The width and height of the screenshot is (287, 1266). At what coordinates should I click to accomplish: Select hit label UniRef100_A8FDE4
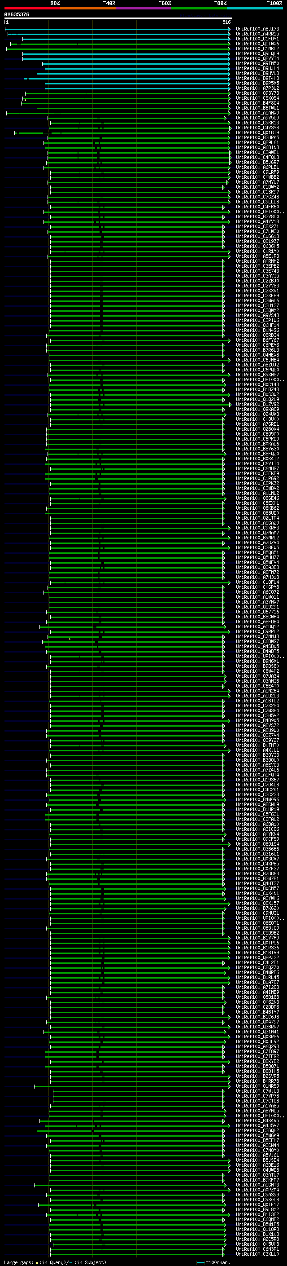pyautogui.click(x=257, y=621)
